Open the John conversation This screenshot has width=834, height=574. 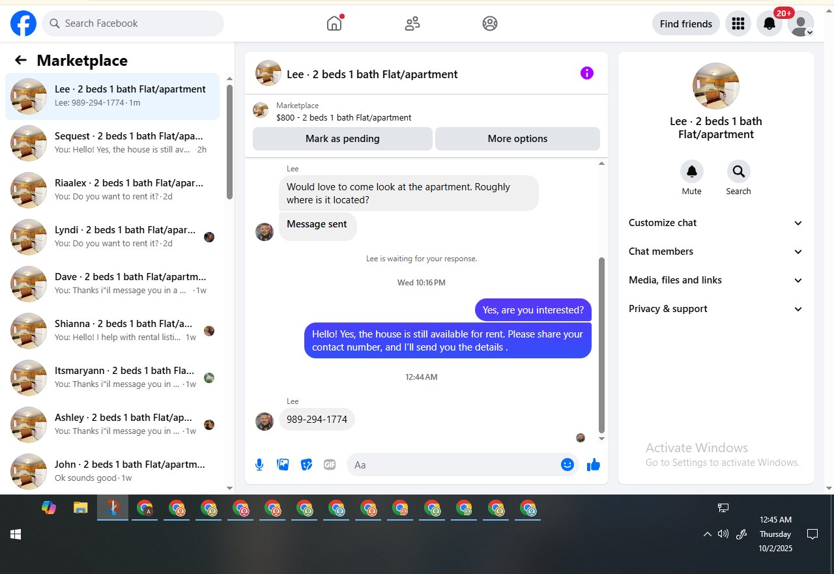click(x=112, y=472)
